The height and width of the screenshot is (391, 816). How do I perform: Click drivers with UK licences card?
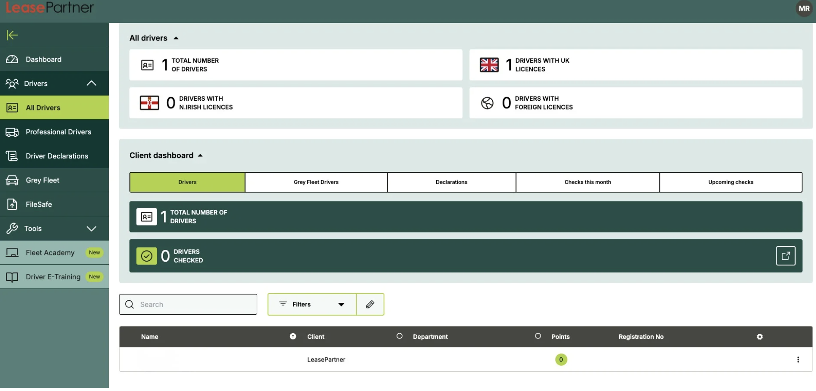(x=636, y=65)
